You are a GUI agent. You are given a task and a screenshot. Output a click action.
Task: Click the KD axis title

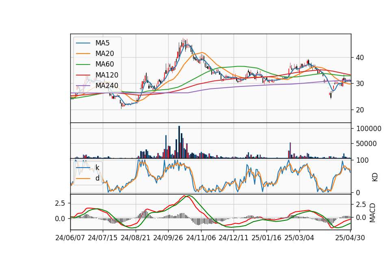(x=375, y=177)
